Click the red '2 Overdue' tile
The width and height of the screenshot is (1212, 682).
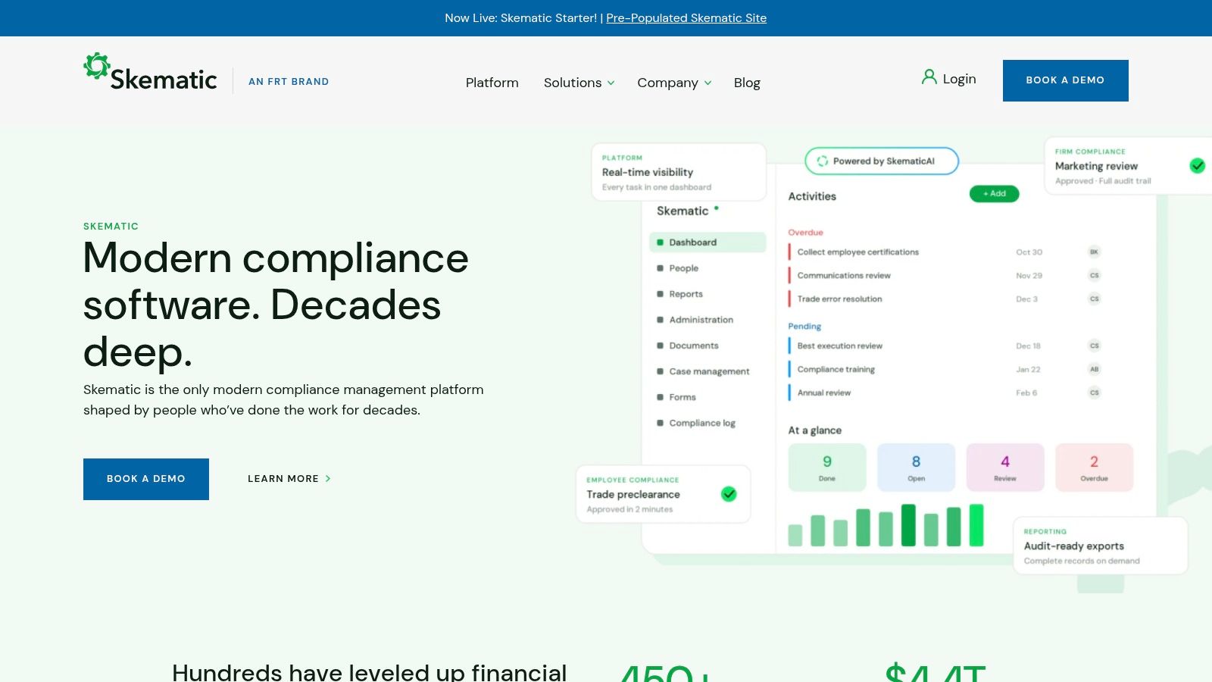point(1094,468)
